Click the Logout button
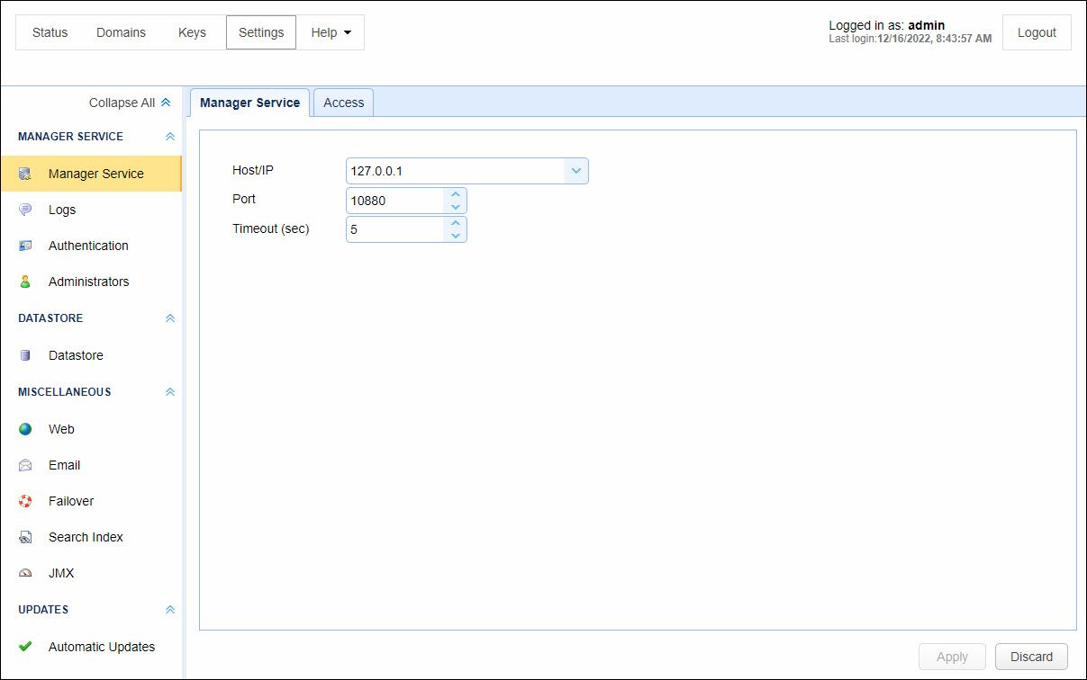The height and width of the screenshot is (680, 1087). [x=1037, y=32]
